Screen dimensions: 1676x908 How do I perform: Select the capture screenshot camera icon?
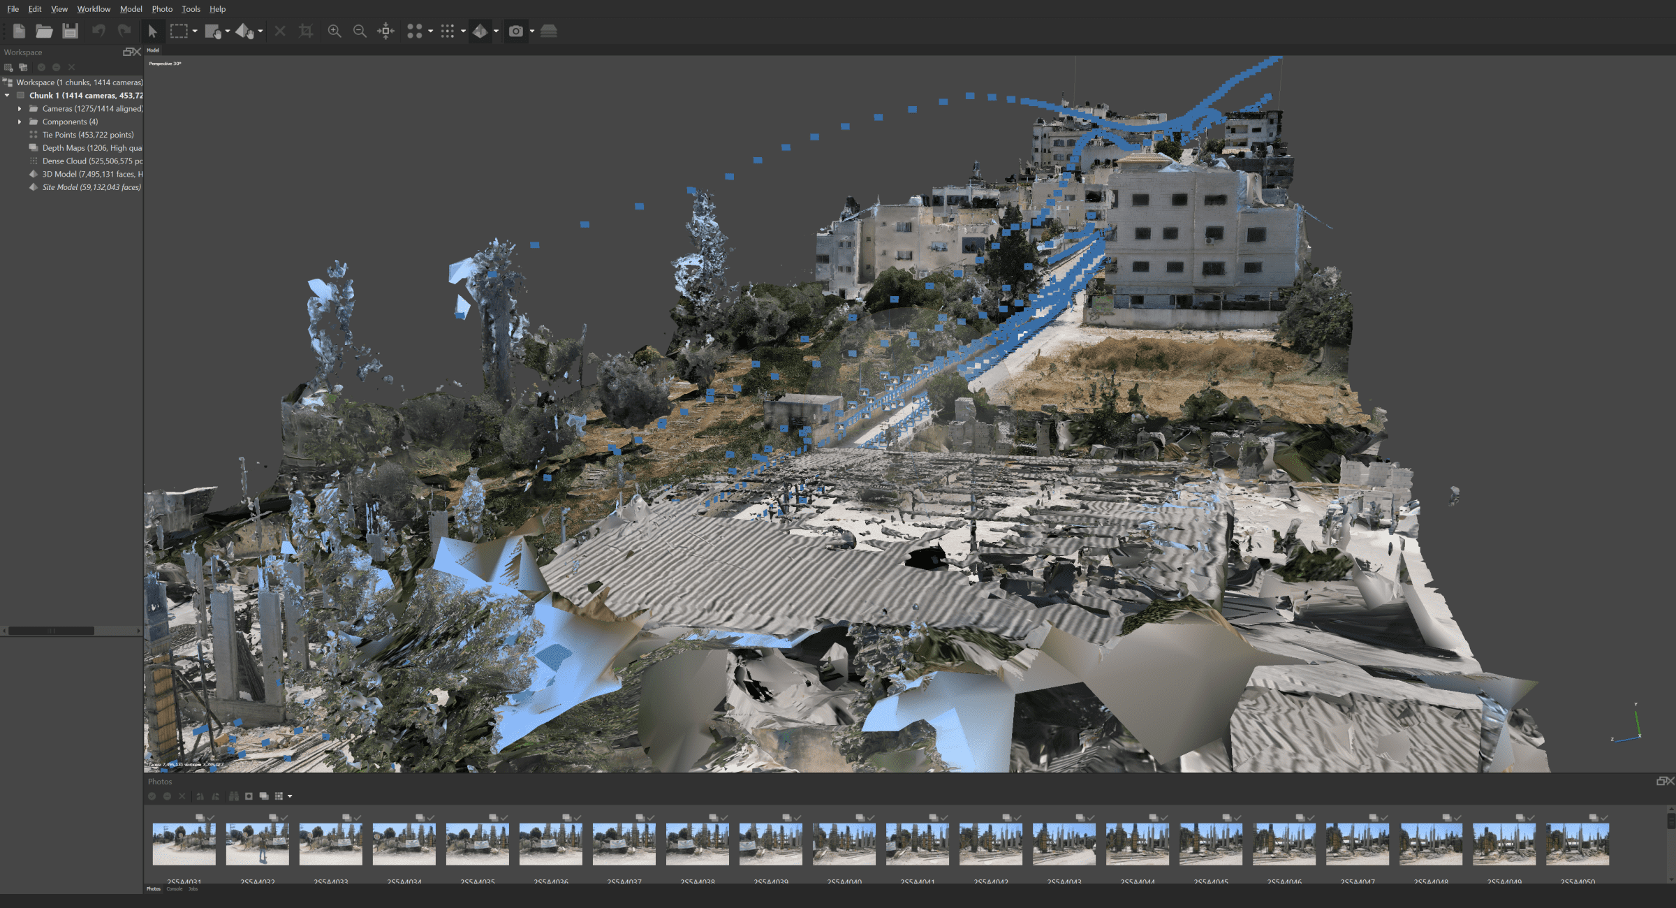point(515,31)
